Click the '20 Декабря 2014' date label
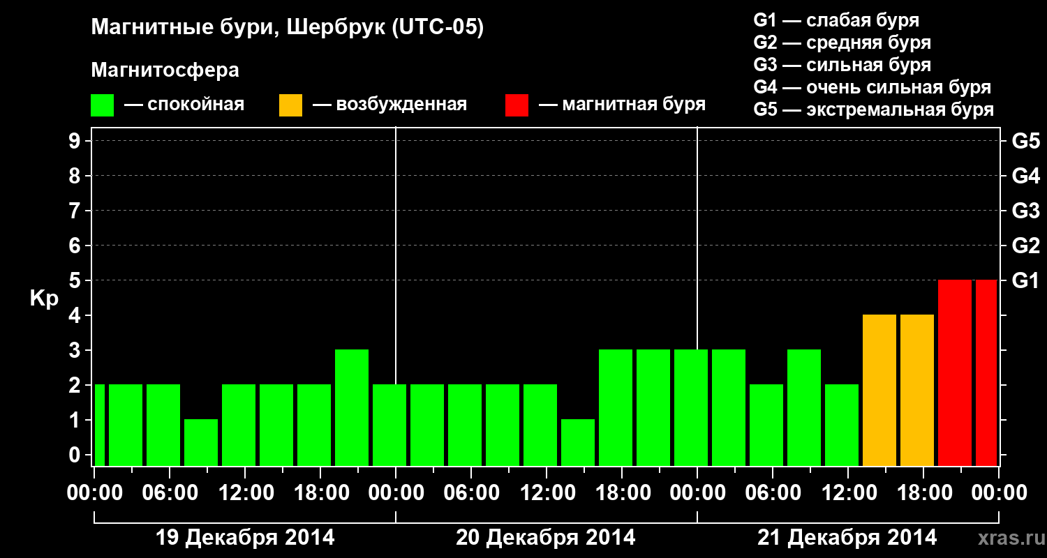This screenshot has width=1047, height=558. point(546,538)
